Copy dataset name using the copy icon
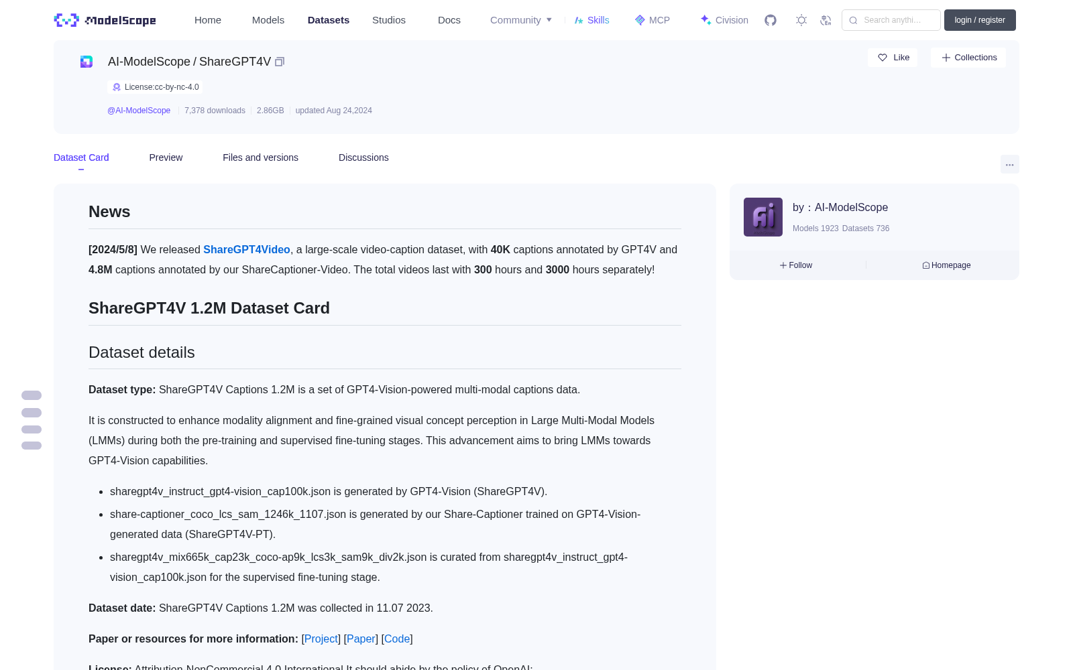 280,62
